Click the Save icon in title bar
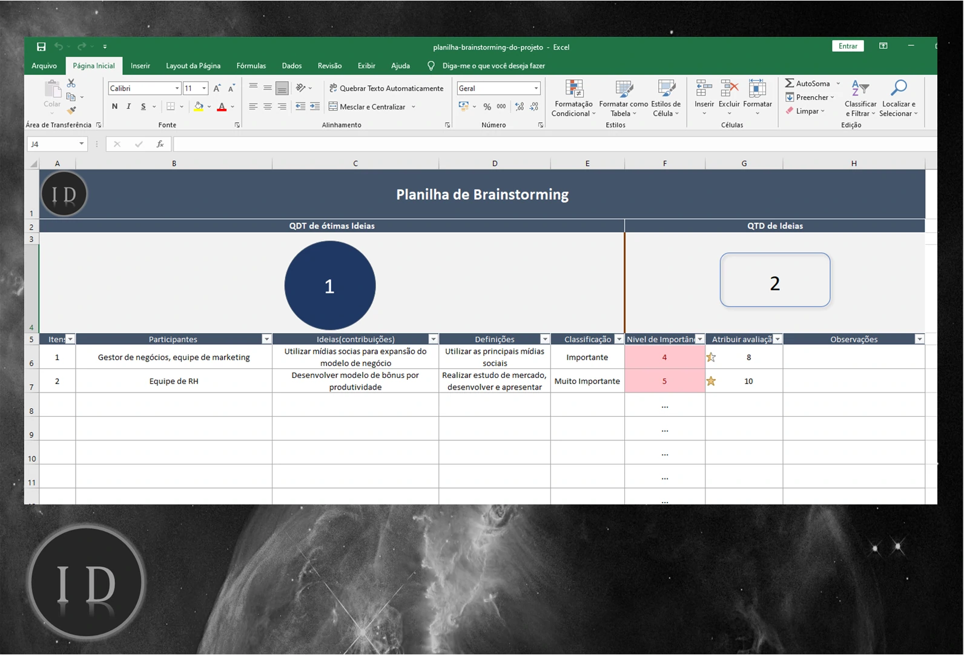 [41, 47]
